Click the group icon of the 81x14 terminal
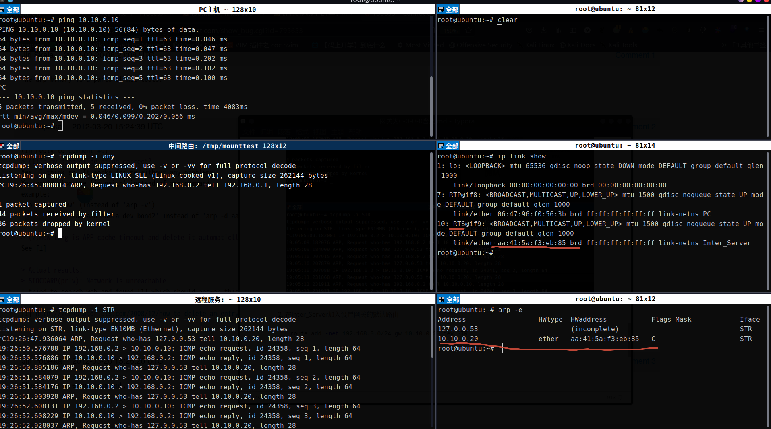 point(441,146)
